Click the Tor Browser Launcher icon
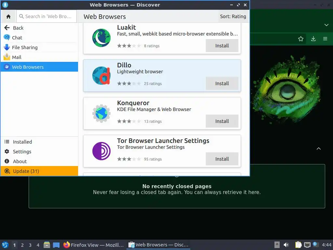333x250 pixels. pyautogui.click(x=101, y=151)
